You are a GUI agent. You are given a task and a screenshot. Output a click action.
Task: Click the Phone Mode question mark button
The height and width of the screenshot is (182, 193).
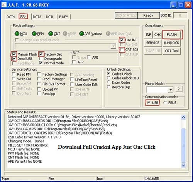coord(178,89)
